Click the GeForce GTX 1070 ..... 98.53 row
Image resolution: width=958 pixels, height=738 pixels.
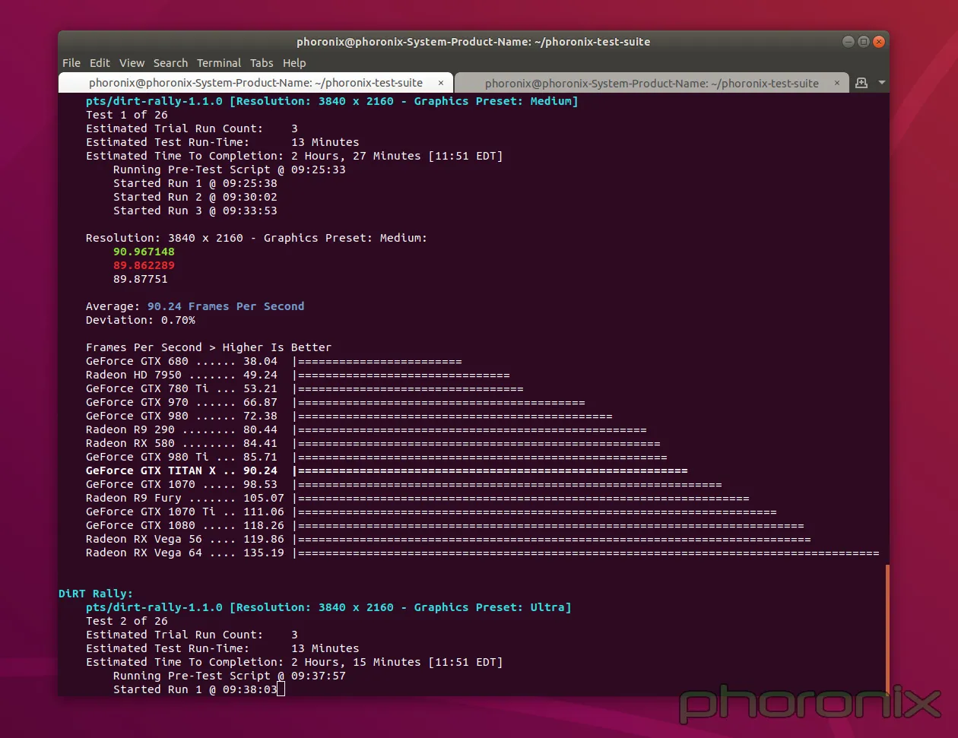[404, 484]
